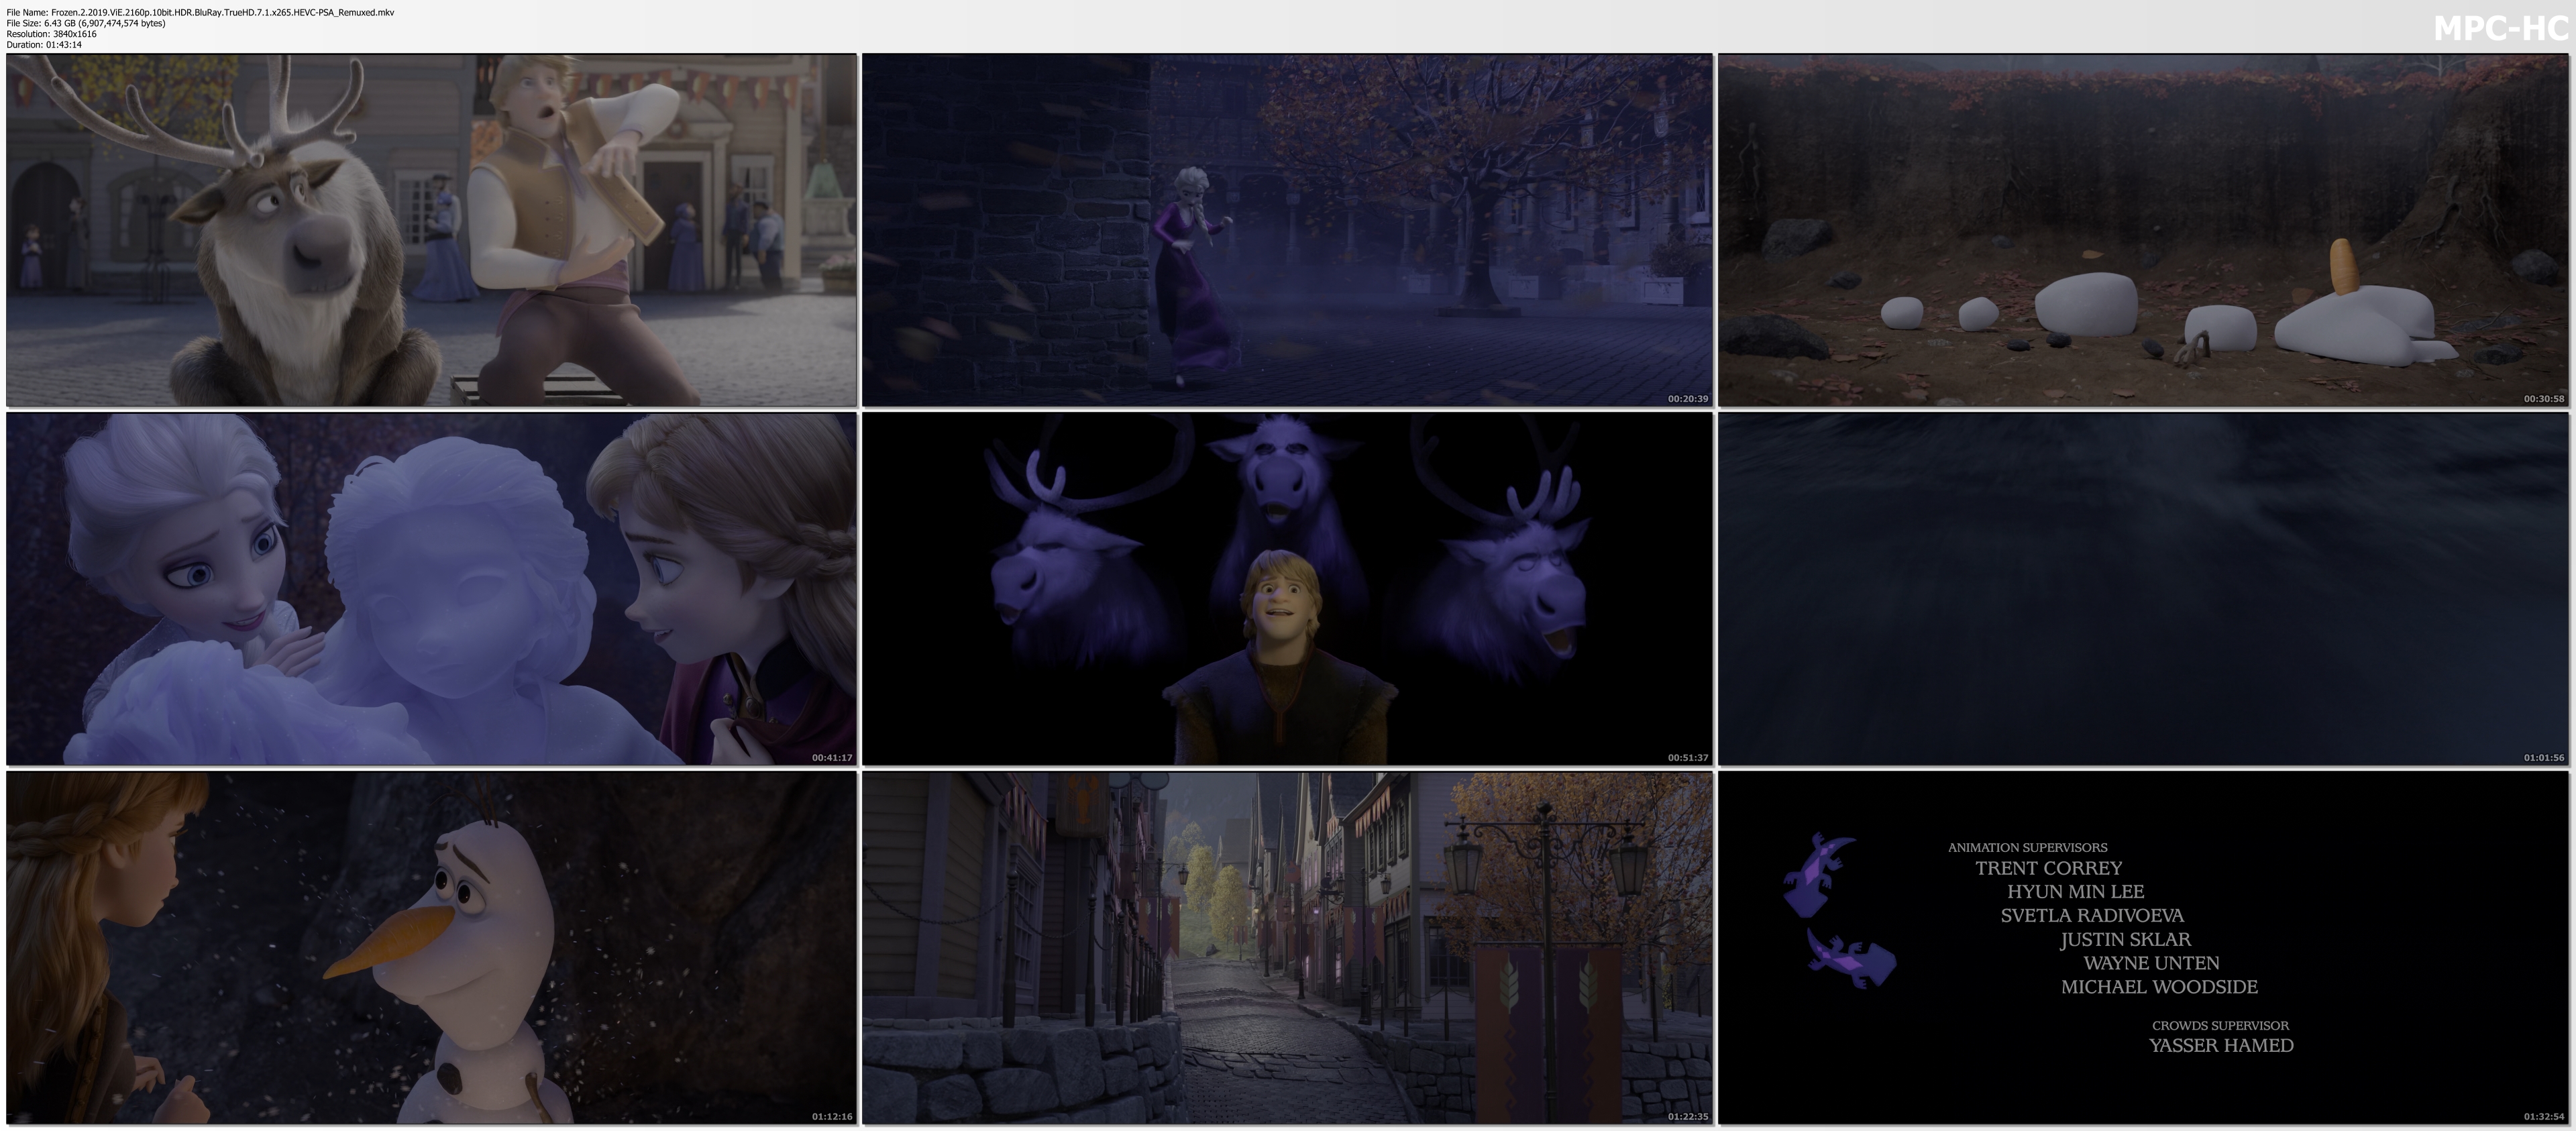The image size is (2576, 1131).
Task: Click the name HYUN MIN LEE in credits
Action: pos(2075,892)
